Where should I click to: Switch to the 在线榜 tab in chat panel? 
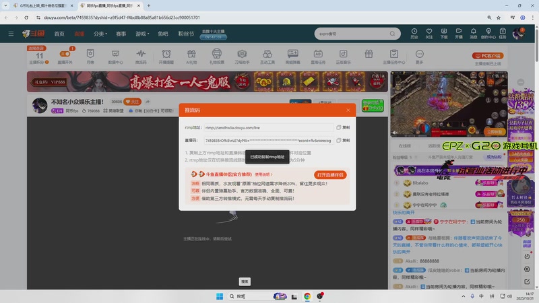click(404, 146)
